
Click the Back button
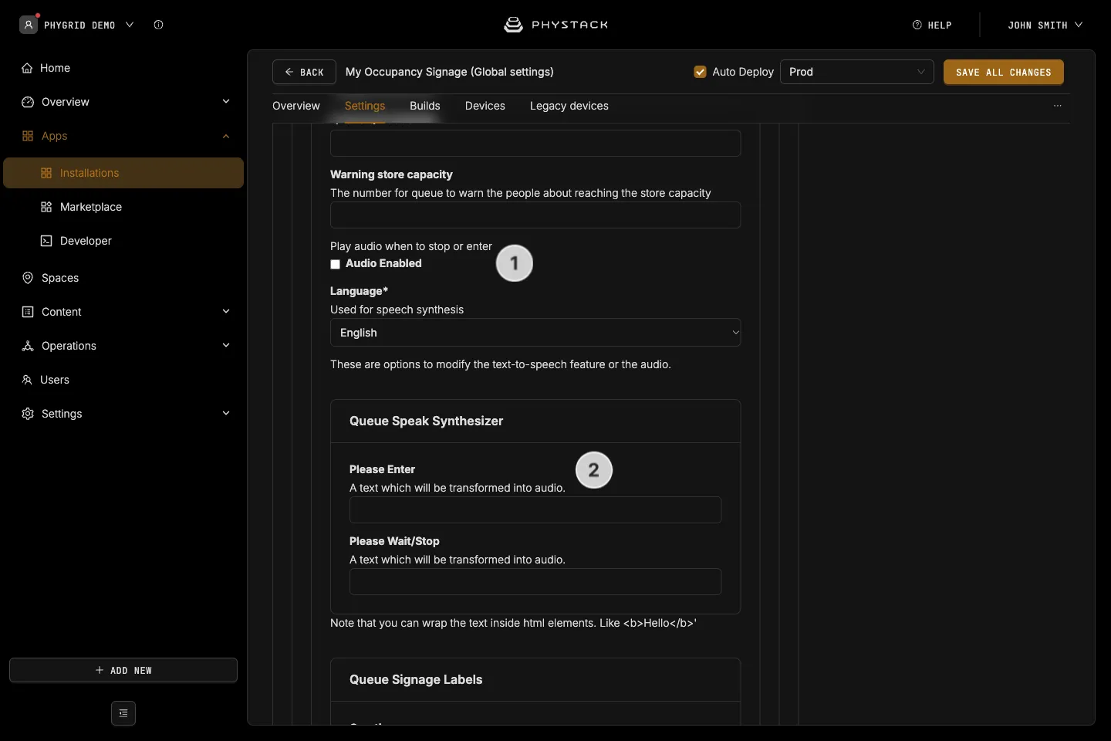coord(304,72)
